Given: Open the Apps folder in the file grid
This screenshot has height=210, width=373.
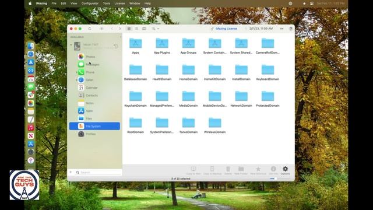Looking at the screenshot, I should [x=135, y=44].
